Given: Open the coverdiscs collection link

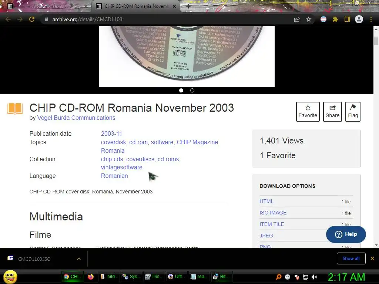Looking at the screenshot, I should [140, 159].
